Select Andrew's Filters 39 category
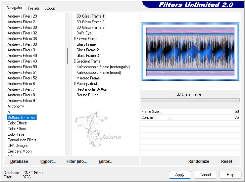Screen dimensions: 245x182 pos(22,44)
